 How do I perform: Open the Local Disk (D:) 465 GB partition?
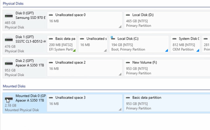[x=167, y=20]
